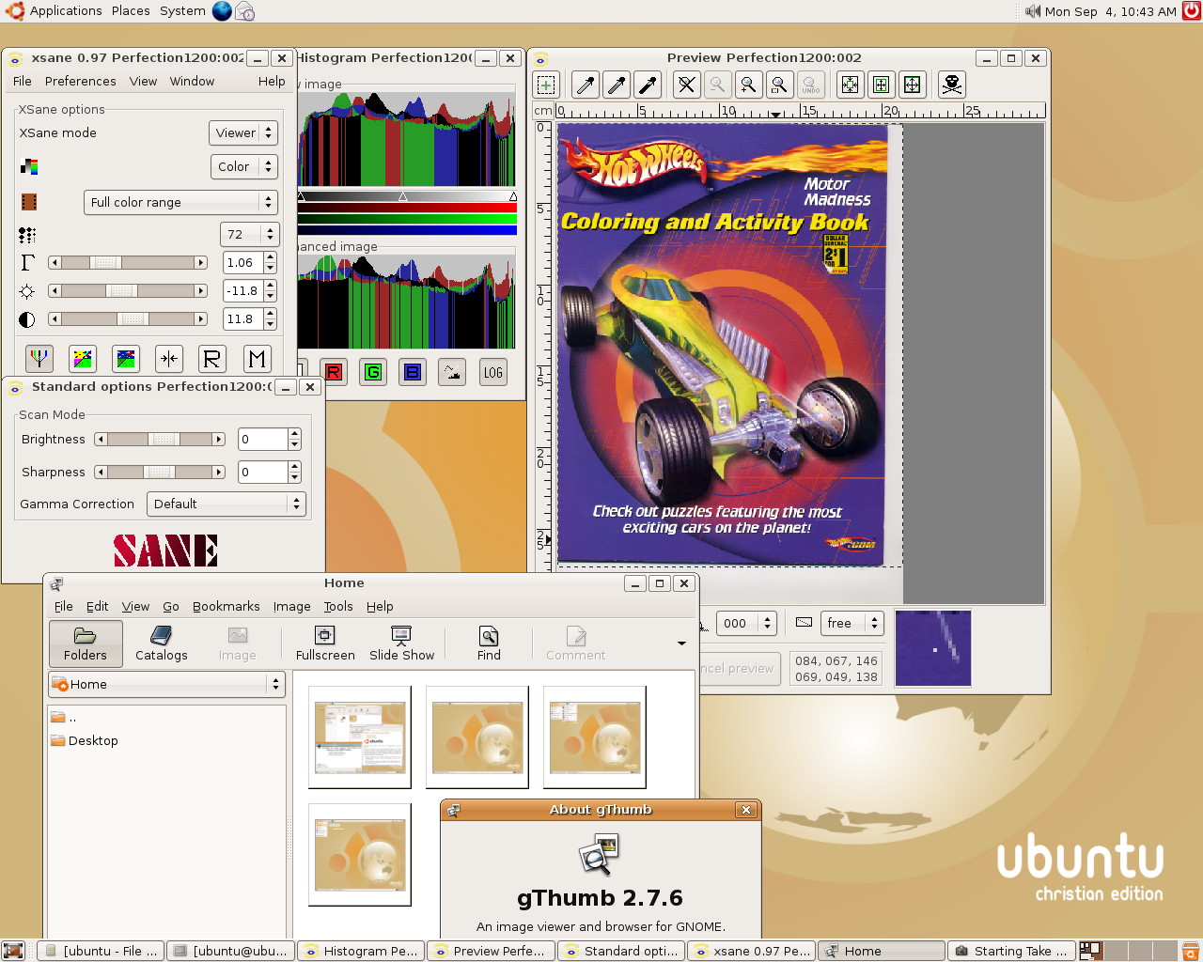Open the Full color range dropdown
The height and width of the screenshot is (962, 1203).
point(180,202)
